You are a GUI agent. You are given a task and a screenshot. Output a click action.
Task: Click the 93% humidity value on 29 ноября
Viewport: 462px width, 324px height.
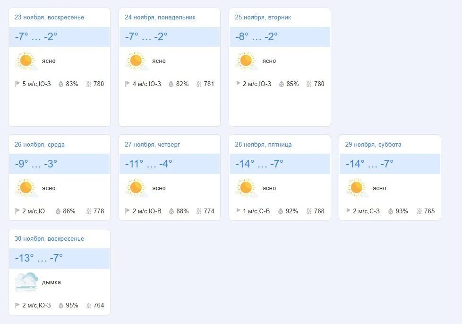click(x=402, y=211)
